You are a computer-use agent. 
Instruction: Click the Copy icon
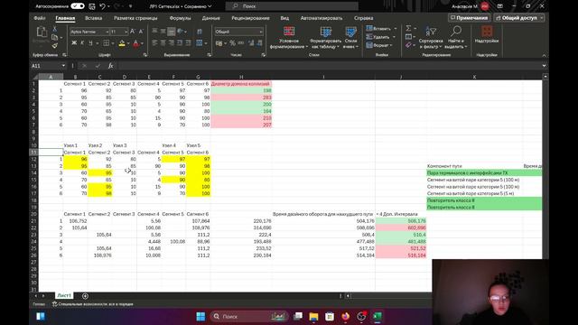pos(54,37)
